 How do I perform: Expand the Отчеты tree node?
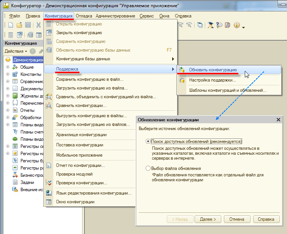(x=8, y=110)
